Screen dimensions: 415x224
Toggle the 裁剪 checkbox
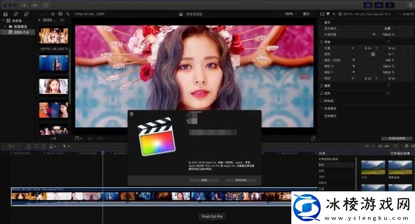click(x=322, y=86)
